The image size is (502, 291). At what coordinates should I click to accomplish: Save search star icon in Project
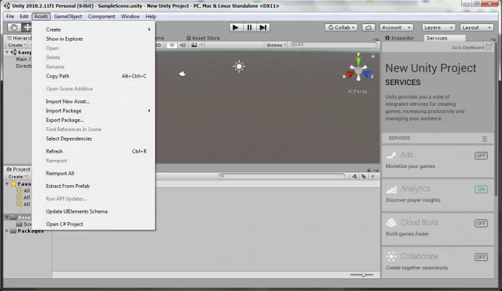pyautogui.click(x=373, y=177)
